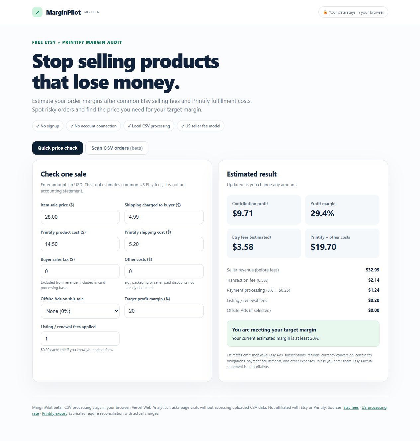Select the Listing / renewal fees applied input
420x441 pixels.
80,338
